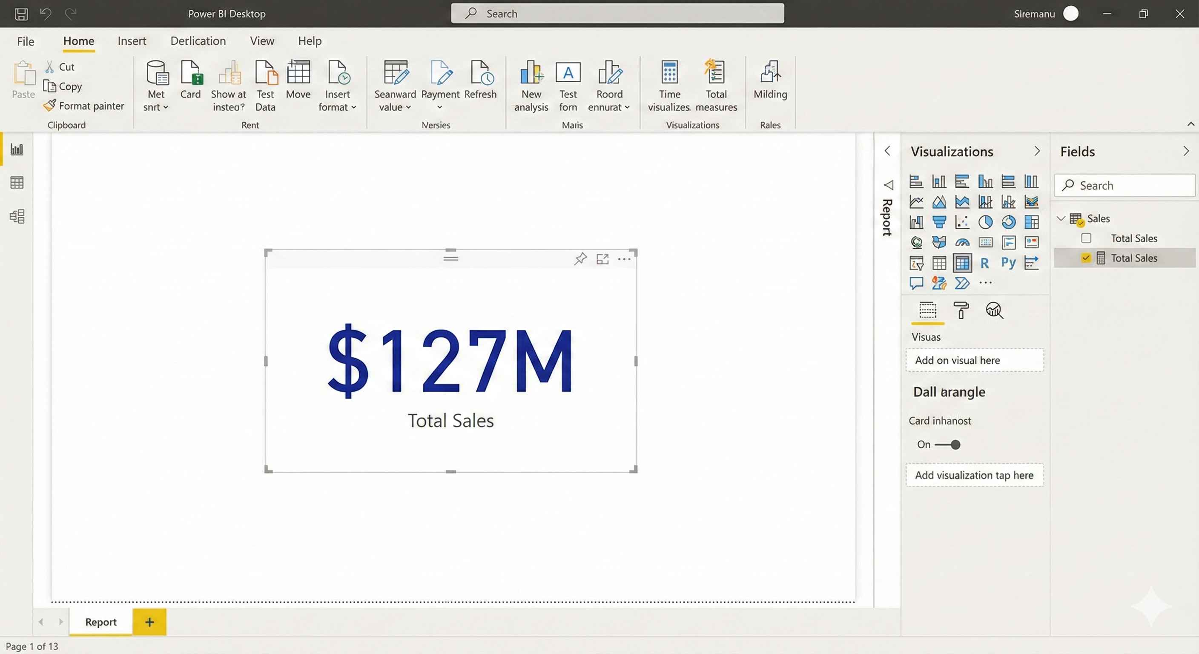Pin the card visual
Viewport: 1199px width, 654px height.
[580, 259]
